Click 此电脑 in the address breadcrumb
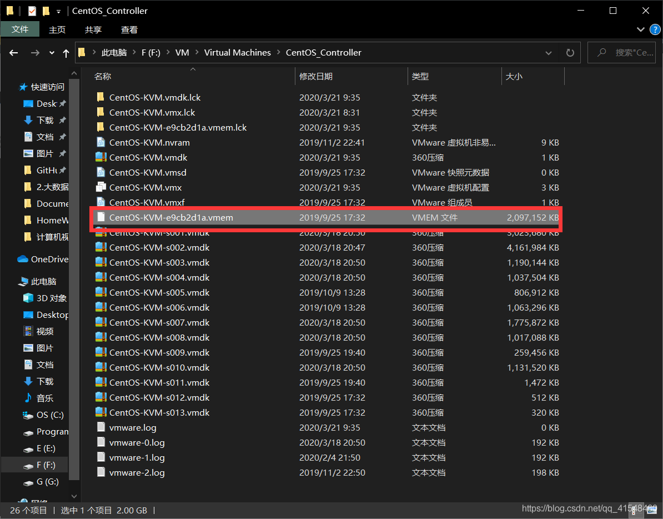The height and width of the screenshot is (519, 663). 114,52
